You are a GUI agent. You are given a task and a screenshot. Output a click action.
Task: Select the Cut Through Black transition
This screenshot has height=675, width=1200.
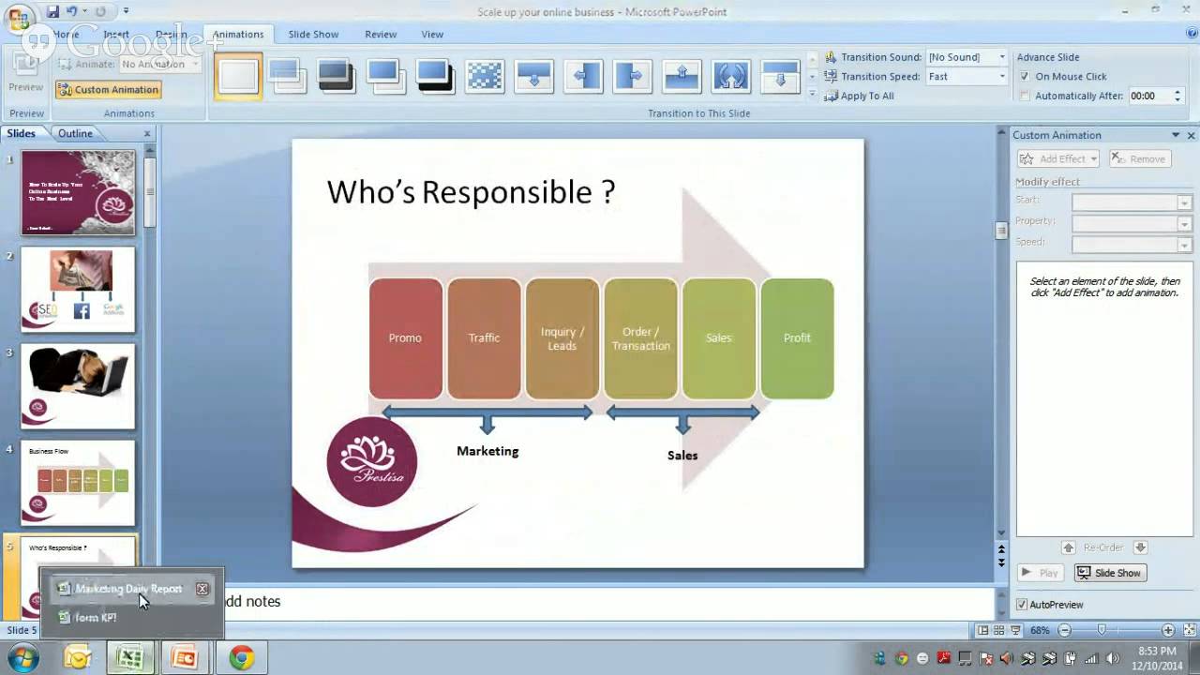click(435, 76)
